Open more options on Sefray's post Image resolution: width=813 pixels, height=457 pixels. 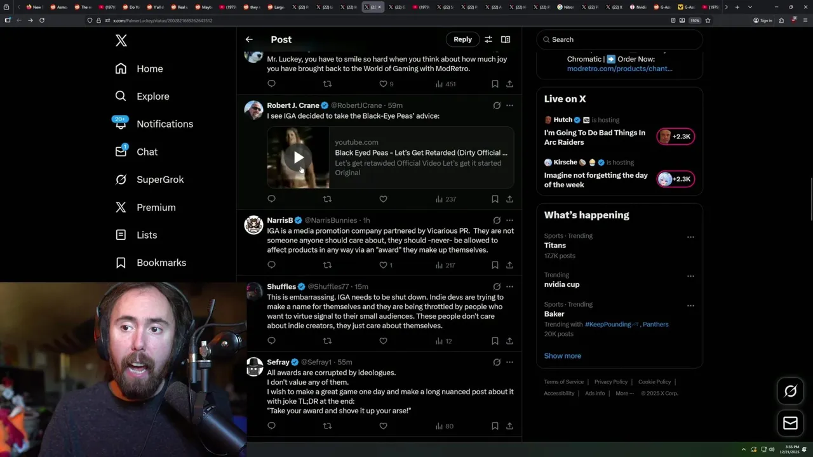click(509, 362)
